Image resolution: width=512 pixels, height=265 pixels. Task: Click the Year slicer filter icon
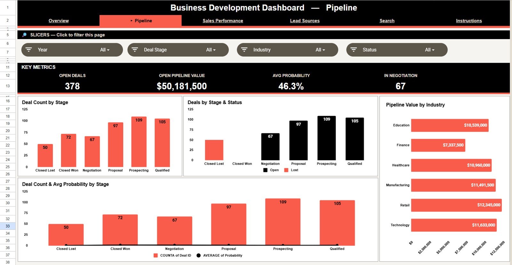(28, 50)
